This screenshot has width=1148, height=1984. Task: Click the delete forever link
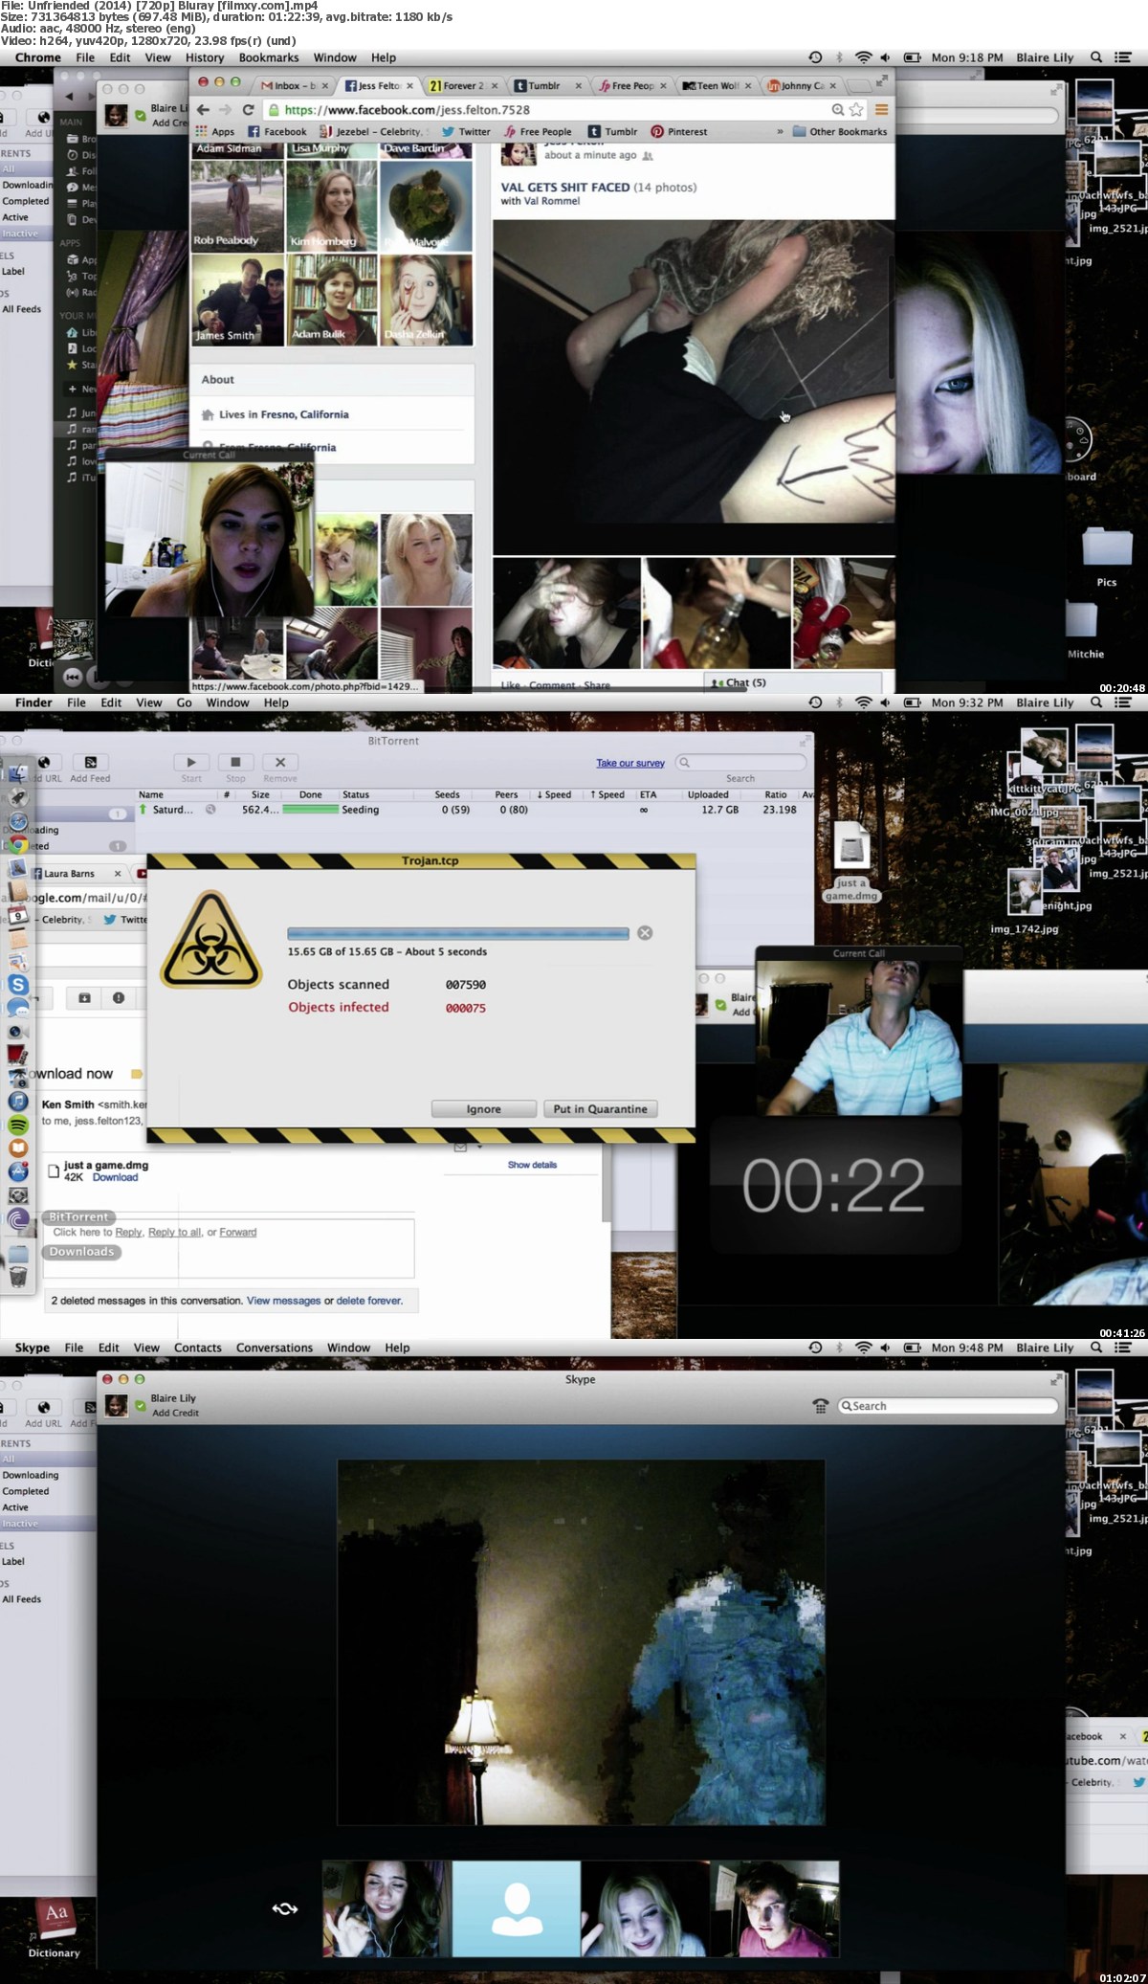(x=369, y=1301)
